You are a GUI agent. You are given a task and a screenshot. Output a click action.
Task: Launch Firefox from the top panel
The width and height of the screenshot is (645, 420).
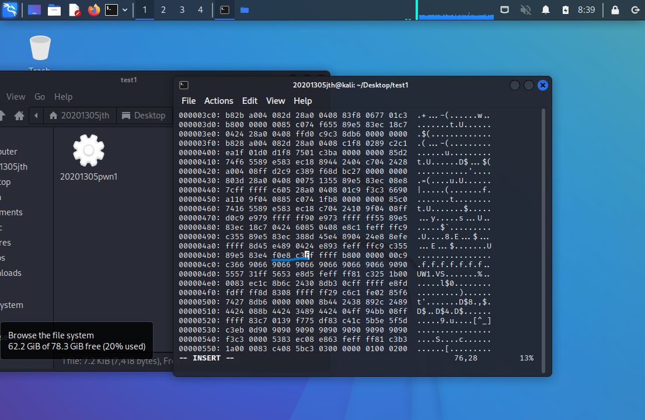click(94, 9)
